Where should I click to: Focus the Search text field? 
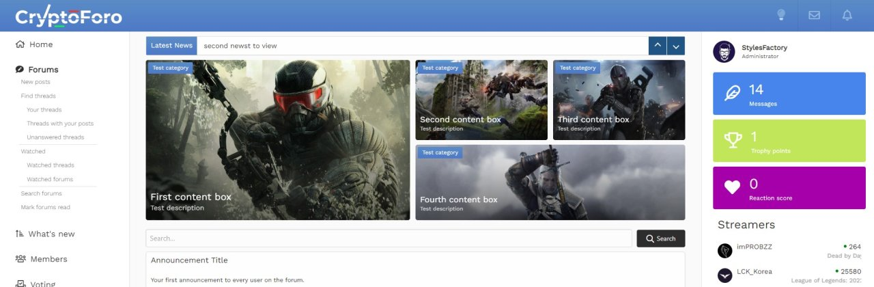click(388, 238)
